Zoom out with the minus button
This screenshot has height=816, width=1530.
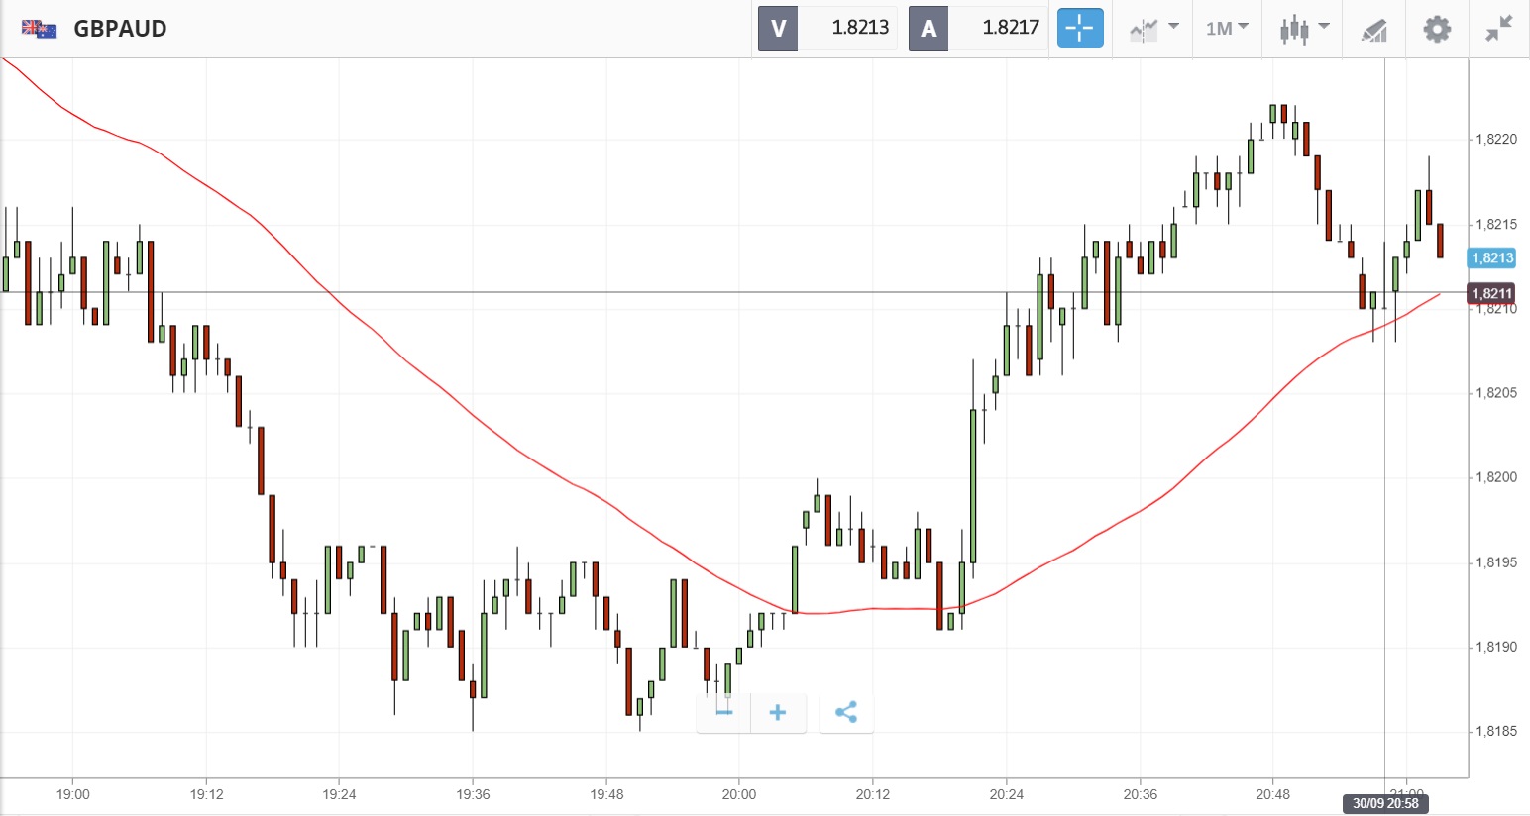pyautogui.click(x=724, y=712)
